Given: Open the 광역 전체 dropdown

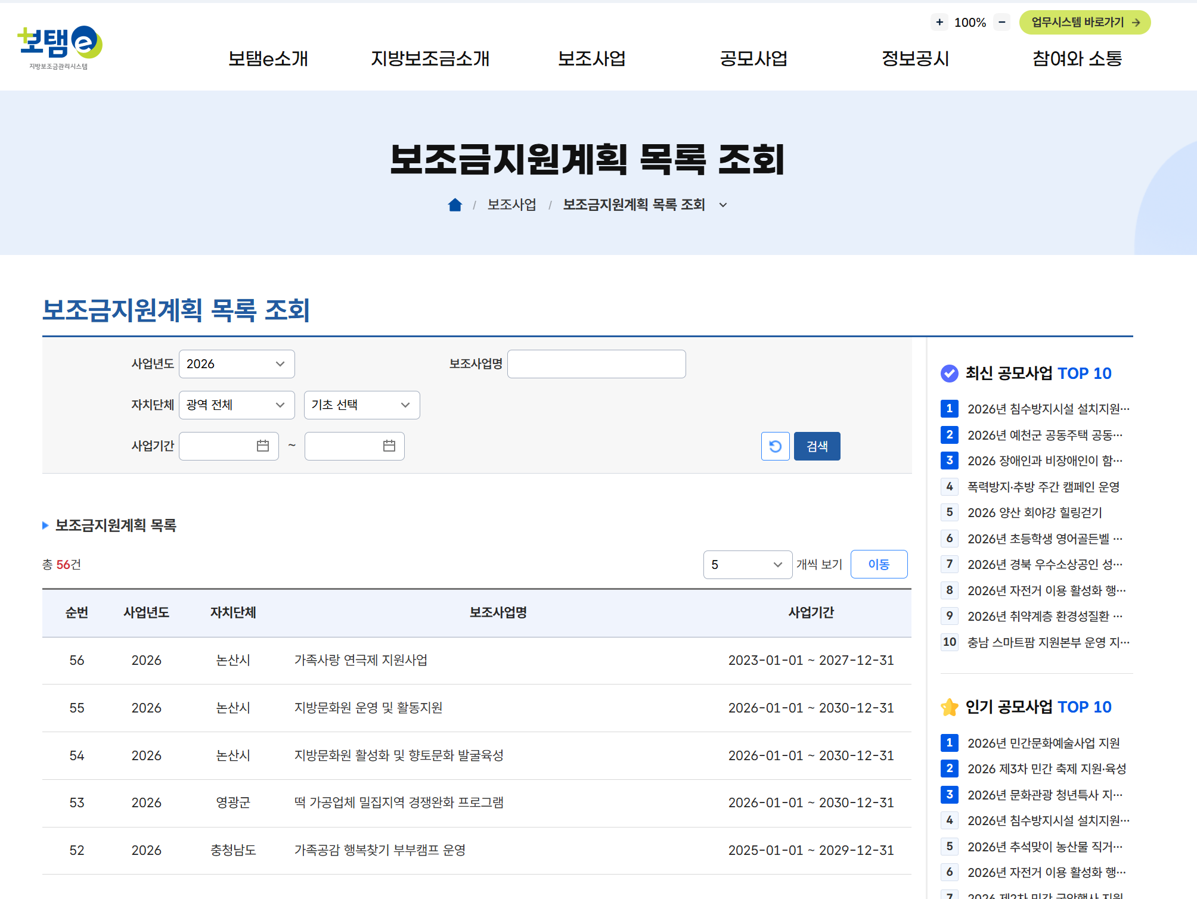Looking at the screenshot, I should pyautogui.click(x=237, y=405).
